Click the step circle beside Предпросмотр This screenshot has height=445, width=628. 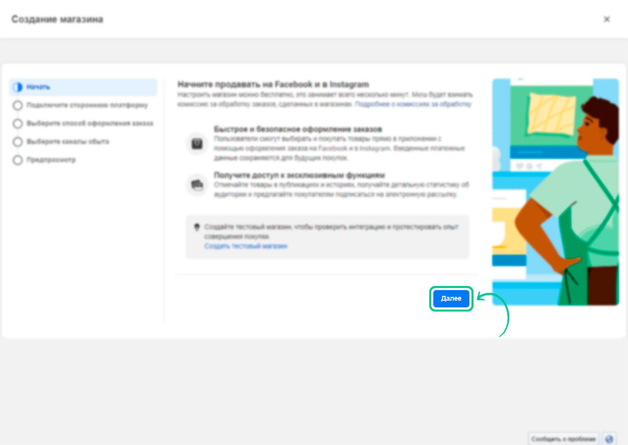click(x=18, y=160)
